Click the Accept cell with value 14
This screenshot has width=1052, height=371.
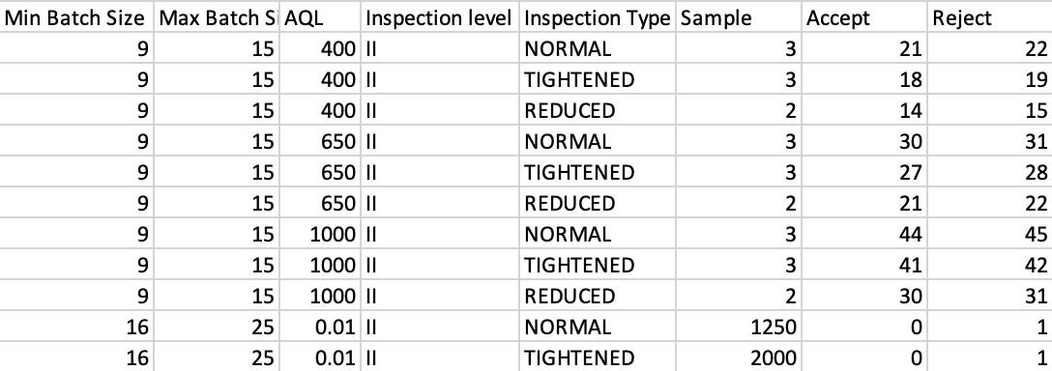click(864, 110)
